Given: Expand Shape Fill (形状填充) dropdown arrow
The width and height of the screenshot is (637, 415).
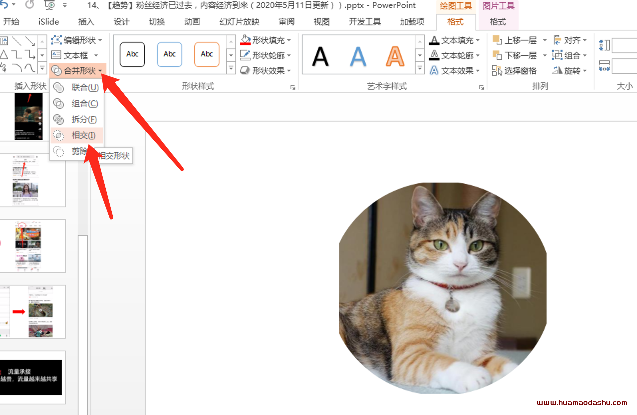Looking at the screenshot, I should (289, 41).
